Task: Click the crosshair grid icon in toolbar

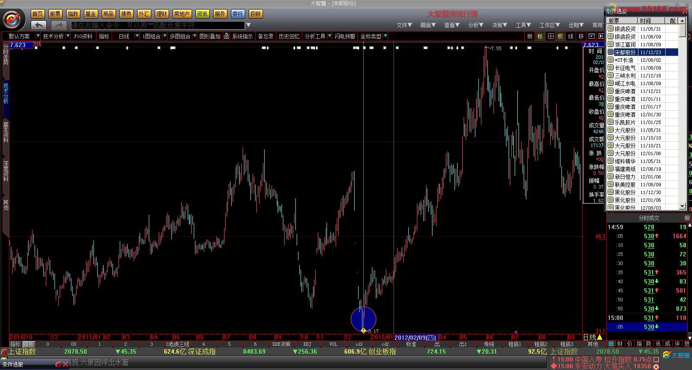Action: pos(551,36)
